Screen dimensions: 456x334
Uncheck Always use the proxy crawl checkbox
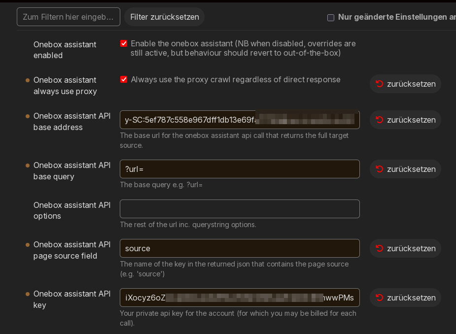[x=124, y=79]
